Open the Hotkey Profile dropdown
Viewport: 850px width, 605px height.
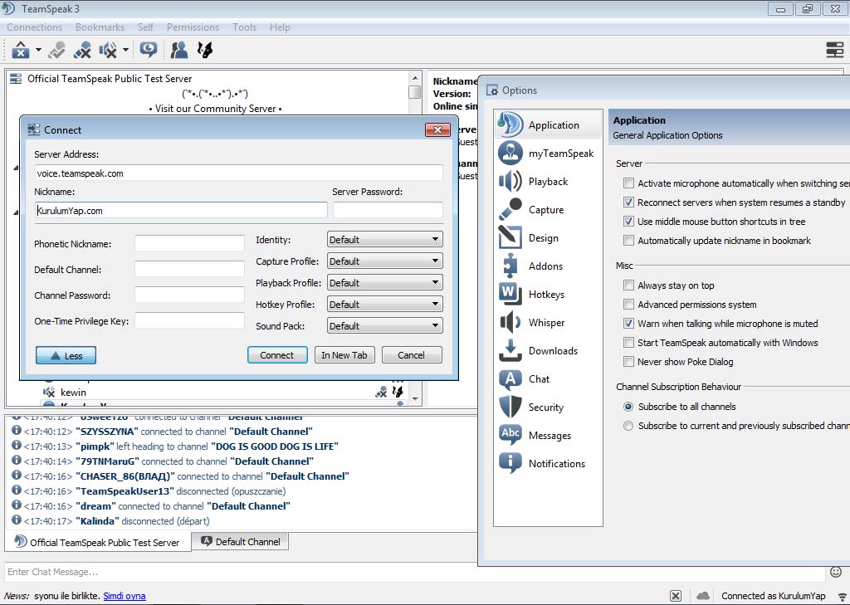(385, 304)
